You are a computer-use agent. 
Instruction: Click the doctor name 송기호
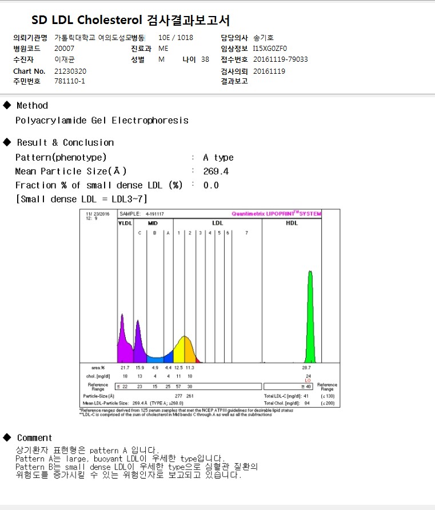coord(264,38)
